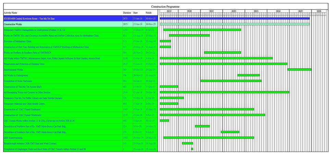This screenshot has height=155, width=331.
Task: Select the Completion of Diaphragm Walls Gantt bar
Action: point(192,149)
